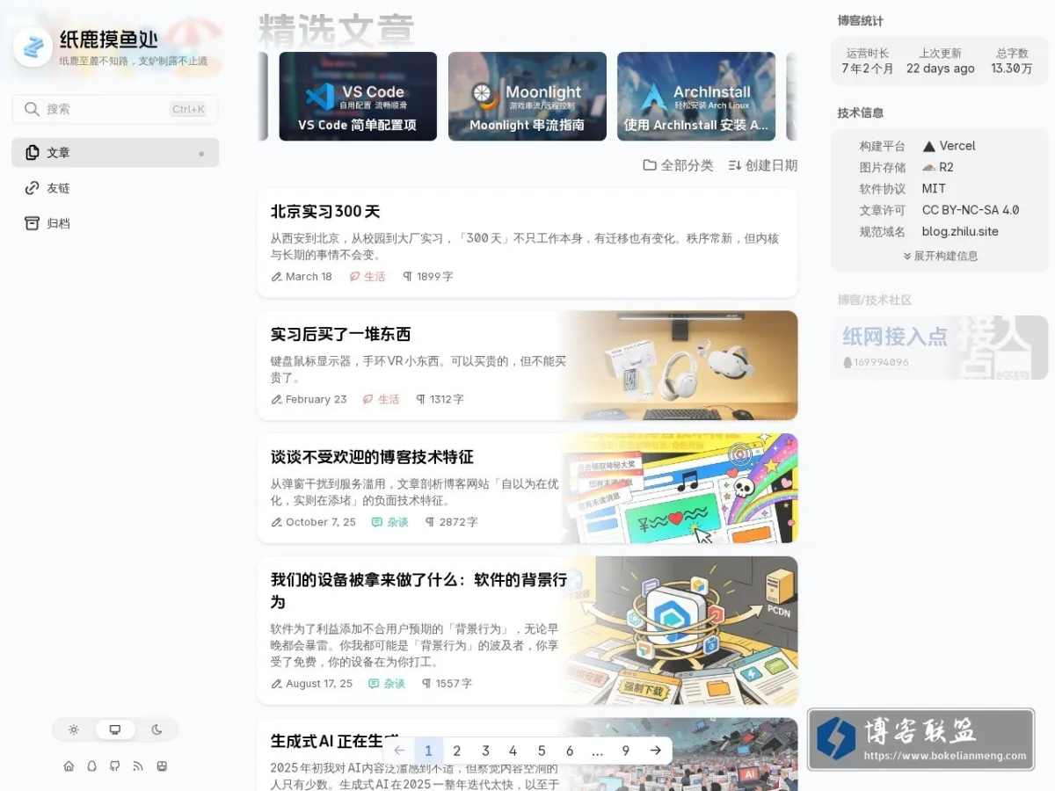Open VS Code 简单配置项 featured card
The image size is (1055, 791).
point(358,97)
